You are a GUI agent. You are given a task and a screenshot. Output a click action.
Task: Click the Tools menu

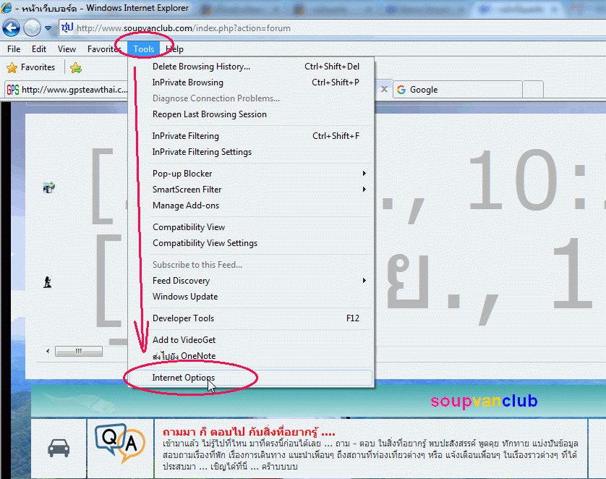pyautogui.click(x=144, y=49)
